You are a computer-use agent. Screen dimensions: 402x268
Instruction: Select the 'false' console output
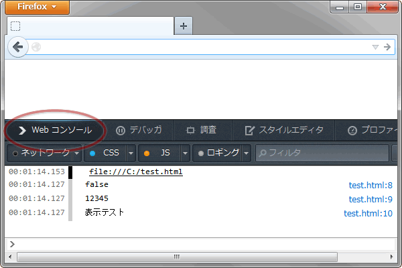tap(96, 185)
